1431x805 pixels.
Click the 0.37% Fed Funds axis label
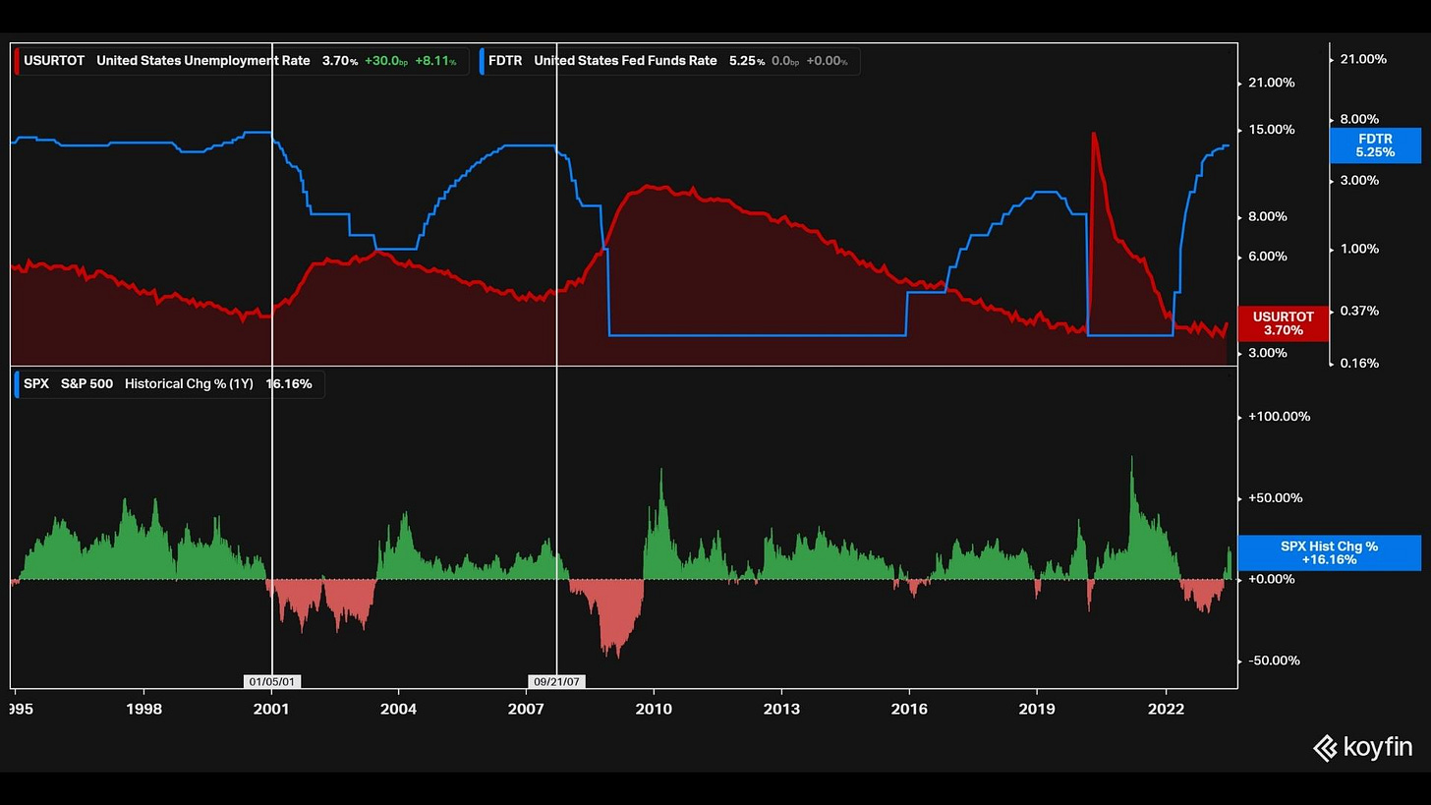point(1359,311)
